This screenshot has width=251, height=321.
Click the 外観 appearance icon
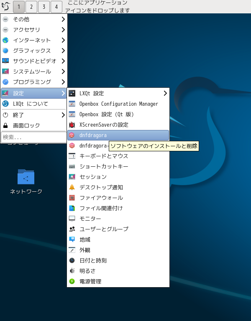click(x=72, y=250)
